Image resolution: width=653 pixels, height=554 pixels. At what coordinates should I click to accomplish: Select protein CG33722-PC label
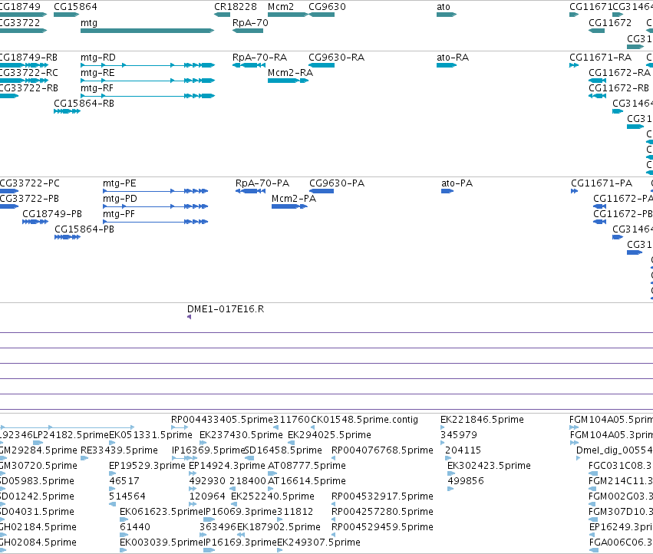pyautogui.click(x=30, y=183)
